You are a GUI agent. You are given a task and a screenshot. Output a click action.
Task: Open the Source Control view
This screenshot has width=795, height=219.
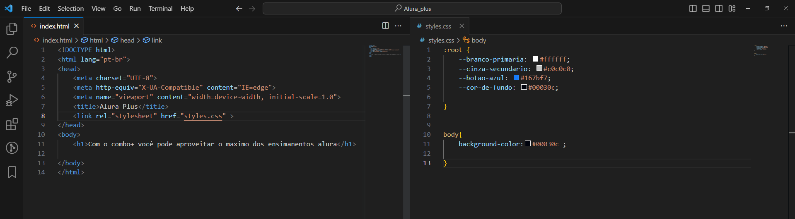[12, 76]
